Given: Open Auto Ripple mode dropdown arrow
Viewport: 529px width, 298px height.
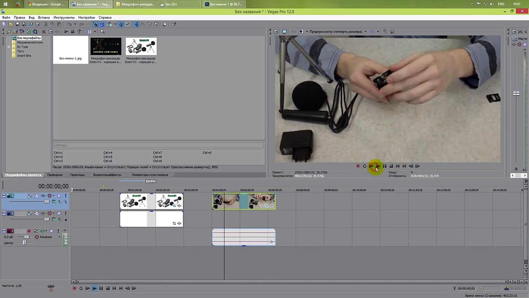Looking at the screenshot, I should (115, 24).
